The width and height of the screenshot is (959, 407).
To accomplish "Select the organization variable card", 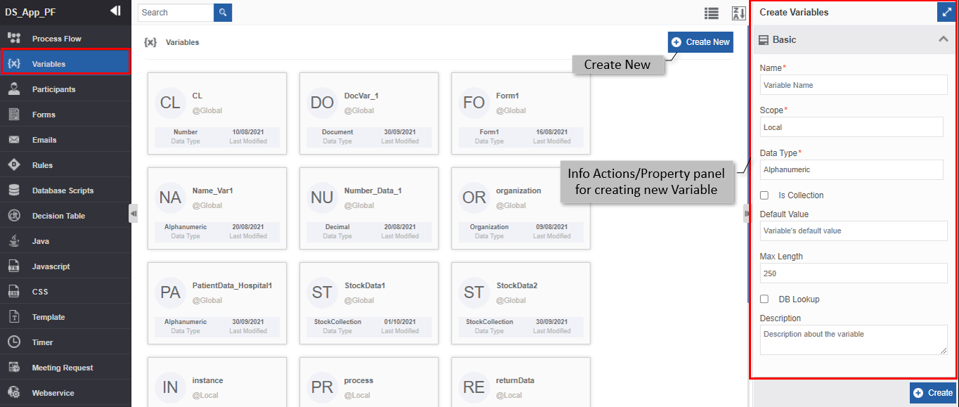I will click(521, 208).
